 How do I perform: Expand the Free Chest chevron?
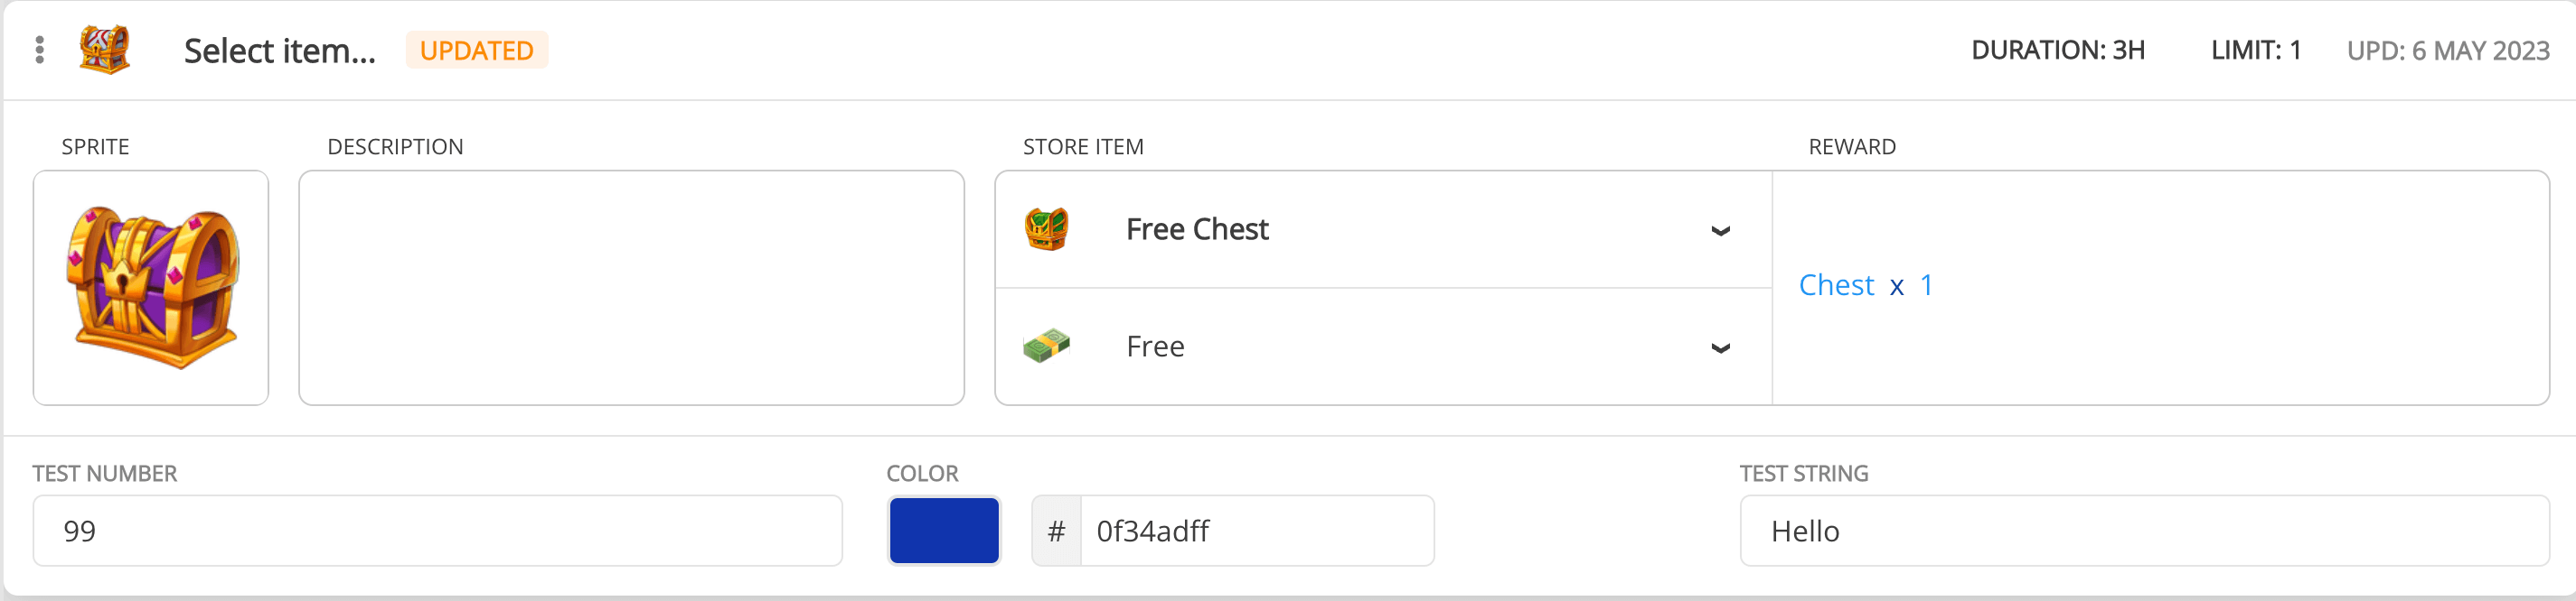[x=1722, y=231]
